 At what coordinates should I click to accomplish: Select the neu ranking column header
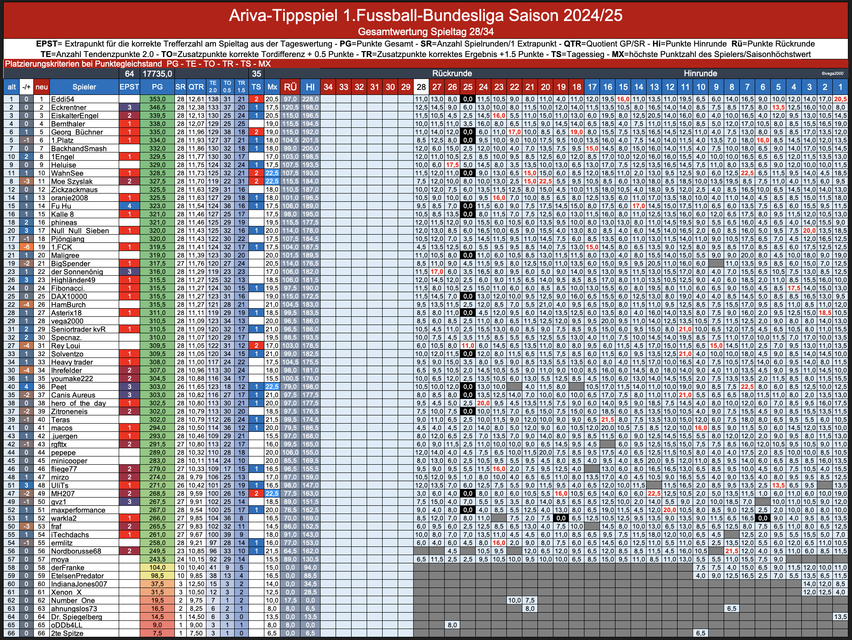[x=42, y=87]
